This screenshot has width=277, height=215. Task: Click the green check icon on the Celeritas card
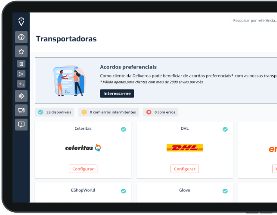pyautogui.click(x=124, y=129)
